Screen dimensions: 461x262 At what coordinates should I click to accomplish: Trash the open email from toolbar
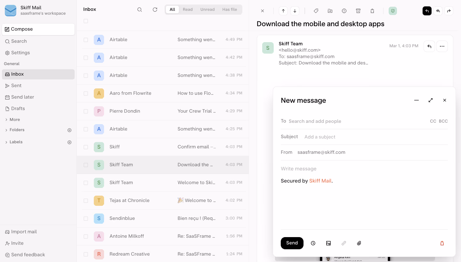[x=372, y=11]
